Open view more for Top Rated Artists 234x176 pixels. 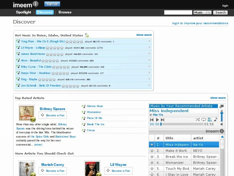coord(218,98)
